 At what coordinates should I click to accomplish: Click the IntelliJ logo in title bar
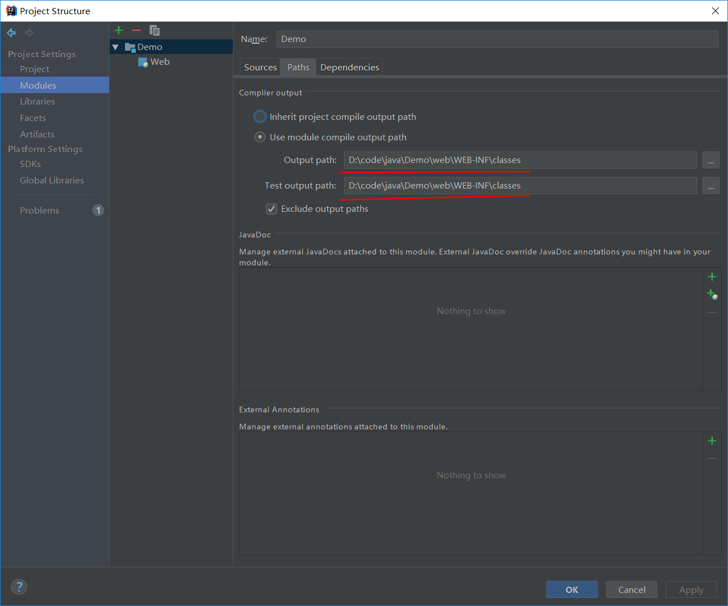pyautogui.click(x=11, y=11)
